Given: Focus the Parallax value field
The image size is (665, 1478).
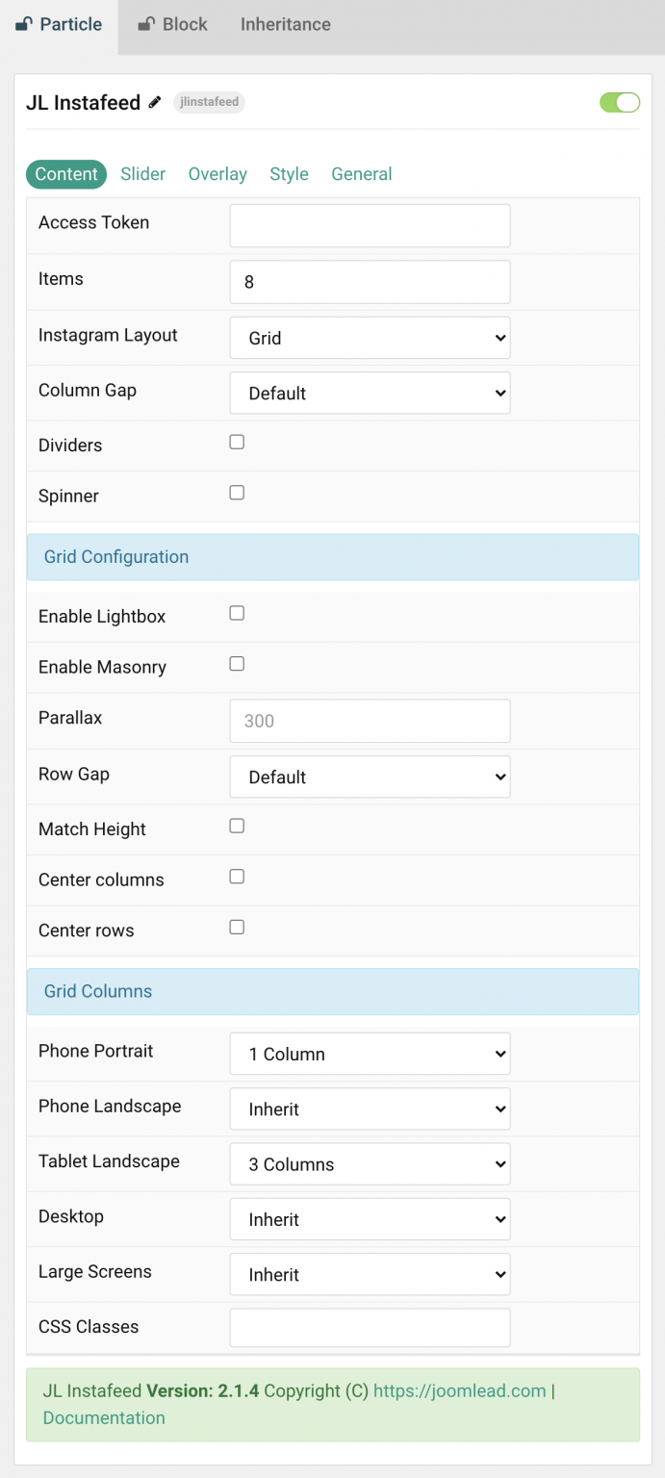Looking at the screenshot, I should coord(370,721).
